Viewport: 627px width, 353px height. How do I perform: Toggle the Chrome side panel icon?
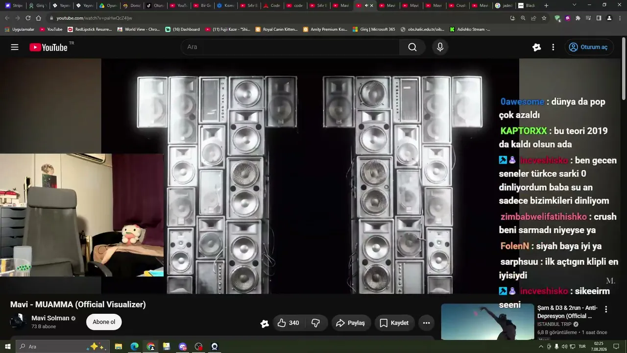point(599,18)
